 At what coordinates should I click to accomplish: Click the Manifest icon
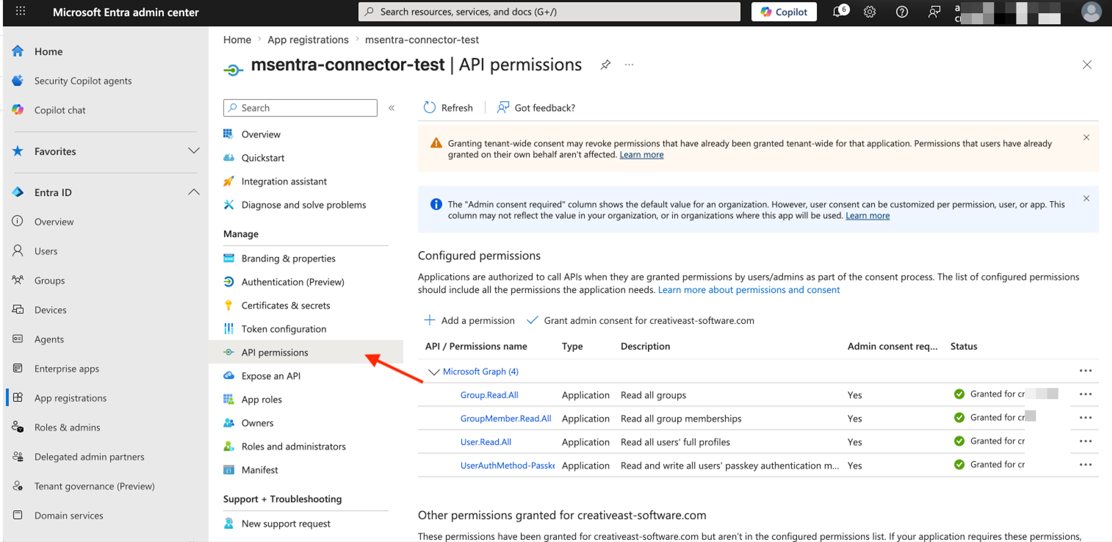(228, 470)
